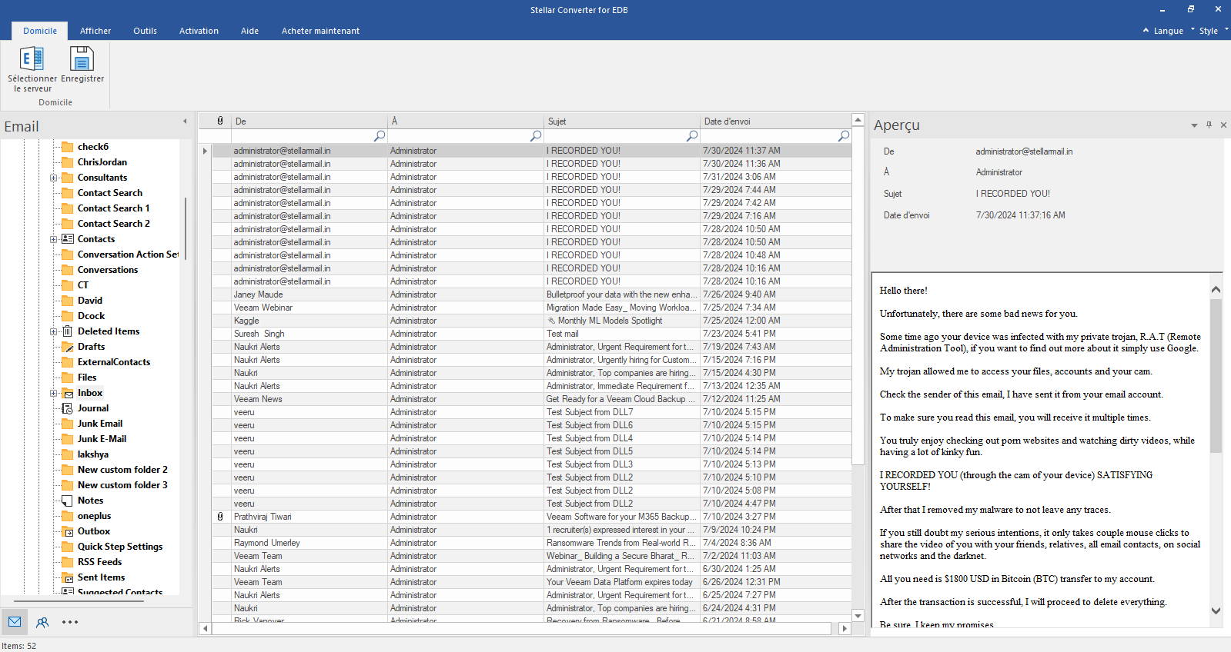Screen dimensions: 1231x652
Task: Open the Raymond Umerley email row
Action: [x=532, y=543]
